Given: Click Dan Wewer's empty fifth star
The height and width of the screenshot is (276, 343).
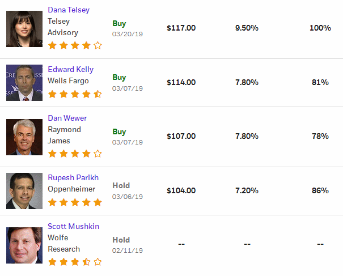Looking at the screenshot, I should (x=98, y=154).
